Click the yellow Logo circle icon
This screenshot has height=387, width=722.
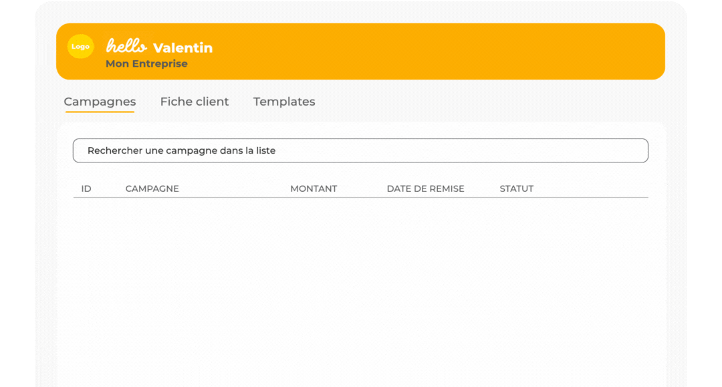(x=81, y=47)
